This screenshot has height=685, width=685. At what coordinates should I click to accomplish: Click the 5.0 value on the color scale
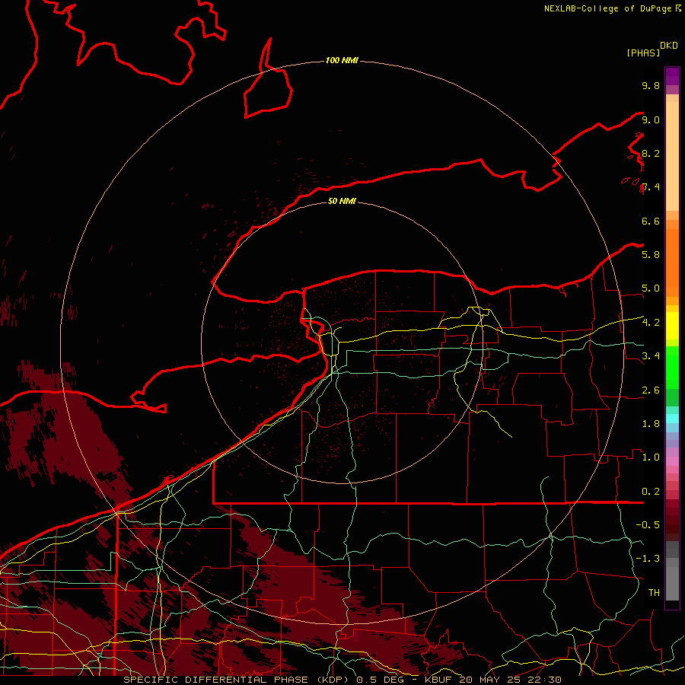[x=651, y=288]
